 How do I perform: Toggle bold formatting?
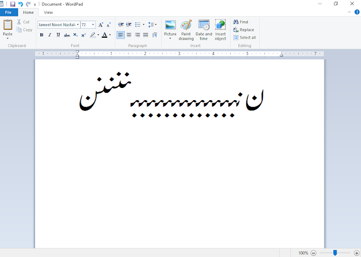point(41,35)
